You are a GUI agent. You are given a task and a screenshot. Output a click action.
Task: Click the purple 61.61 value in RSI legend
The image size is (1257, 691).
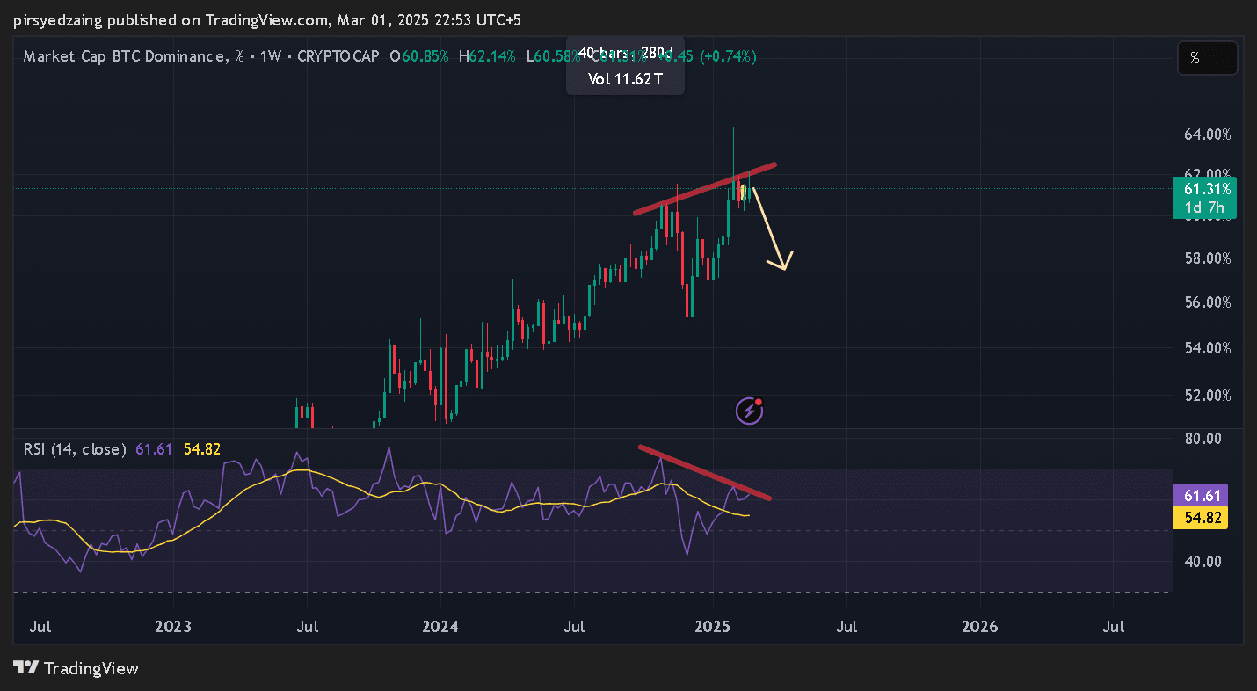[x=153, y=449]
